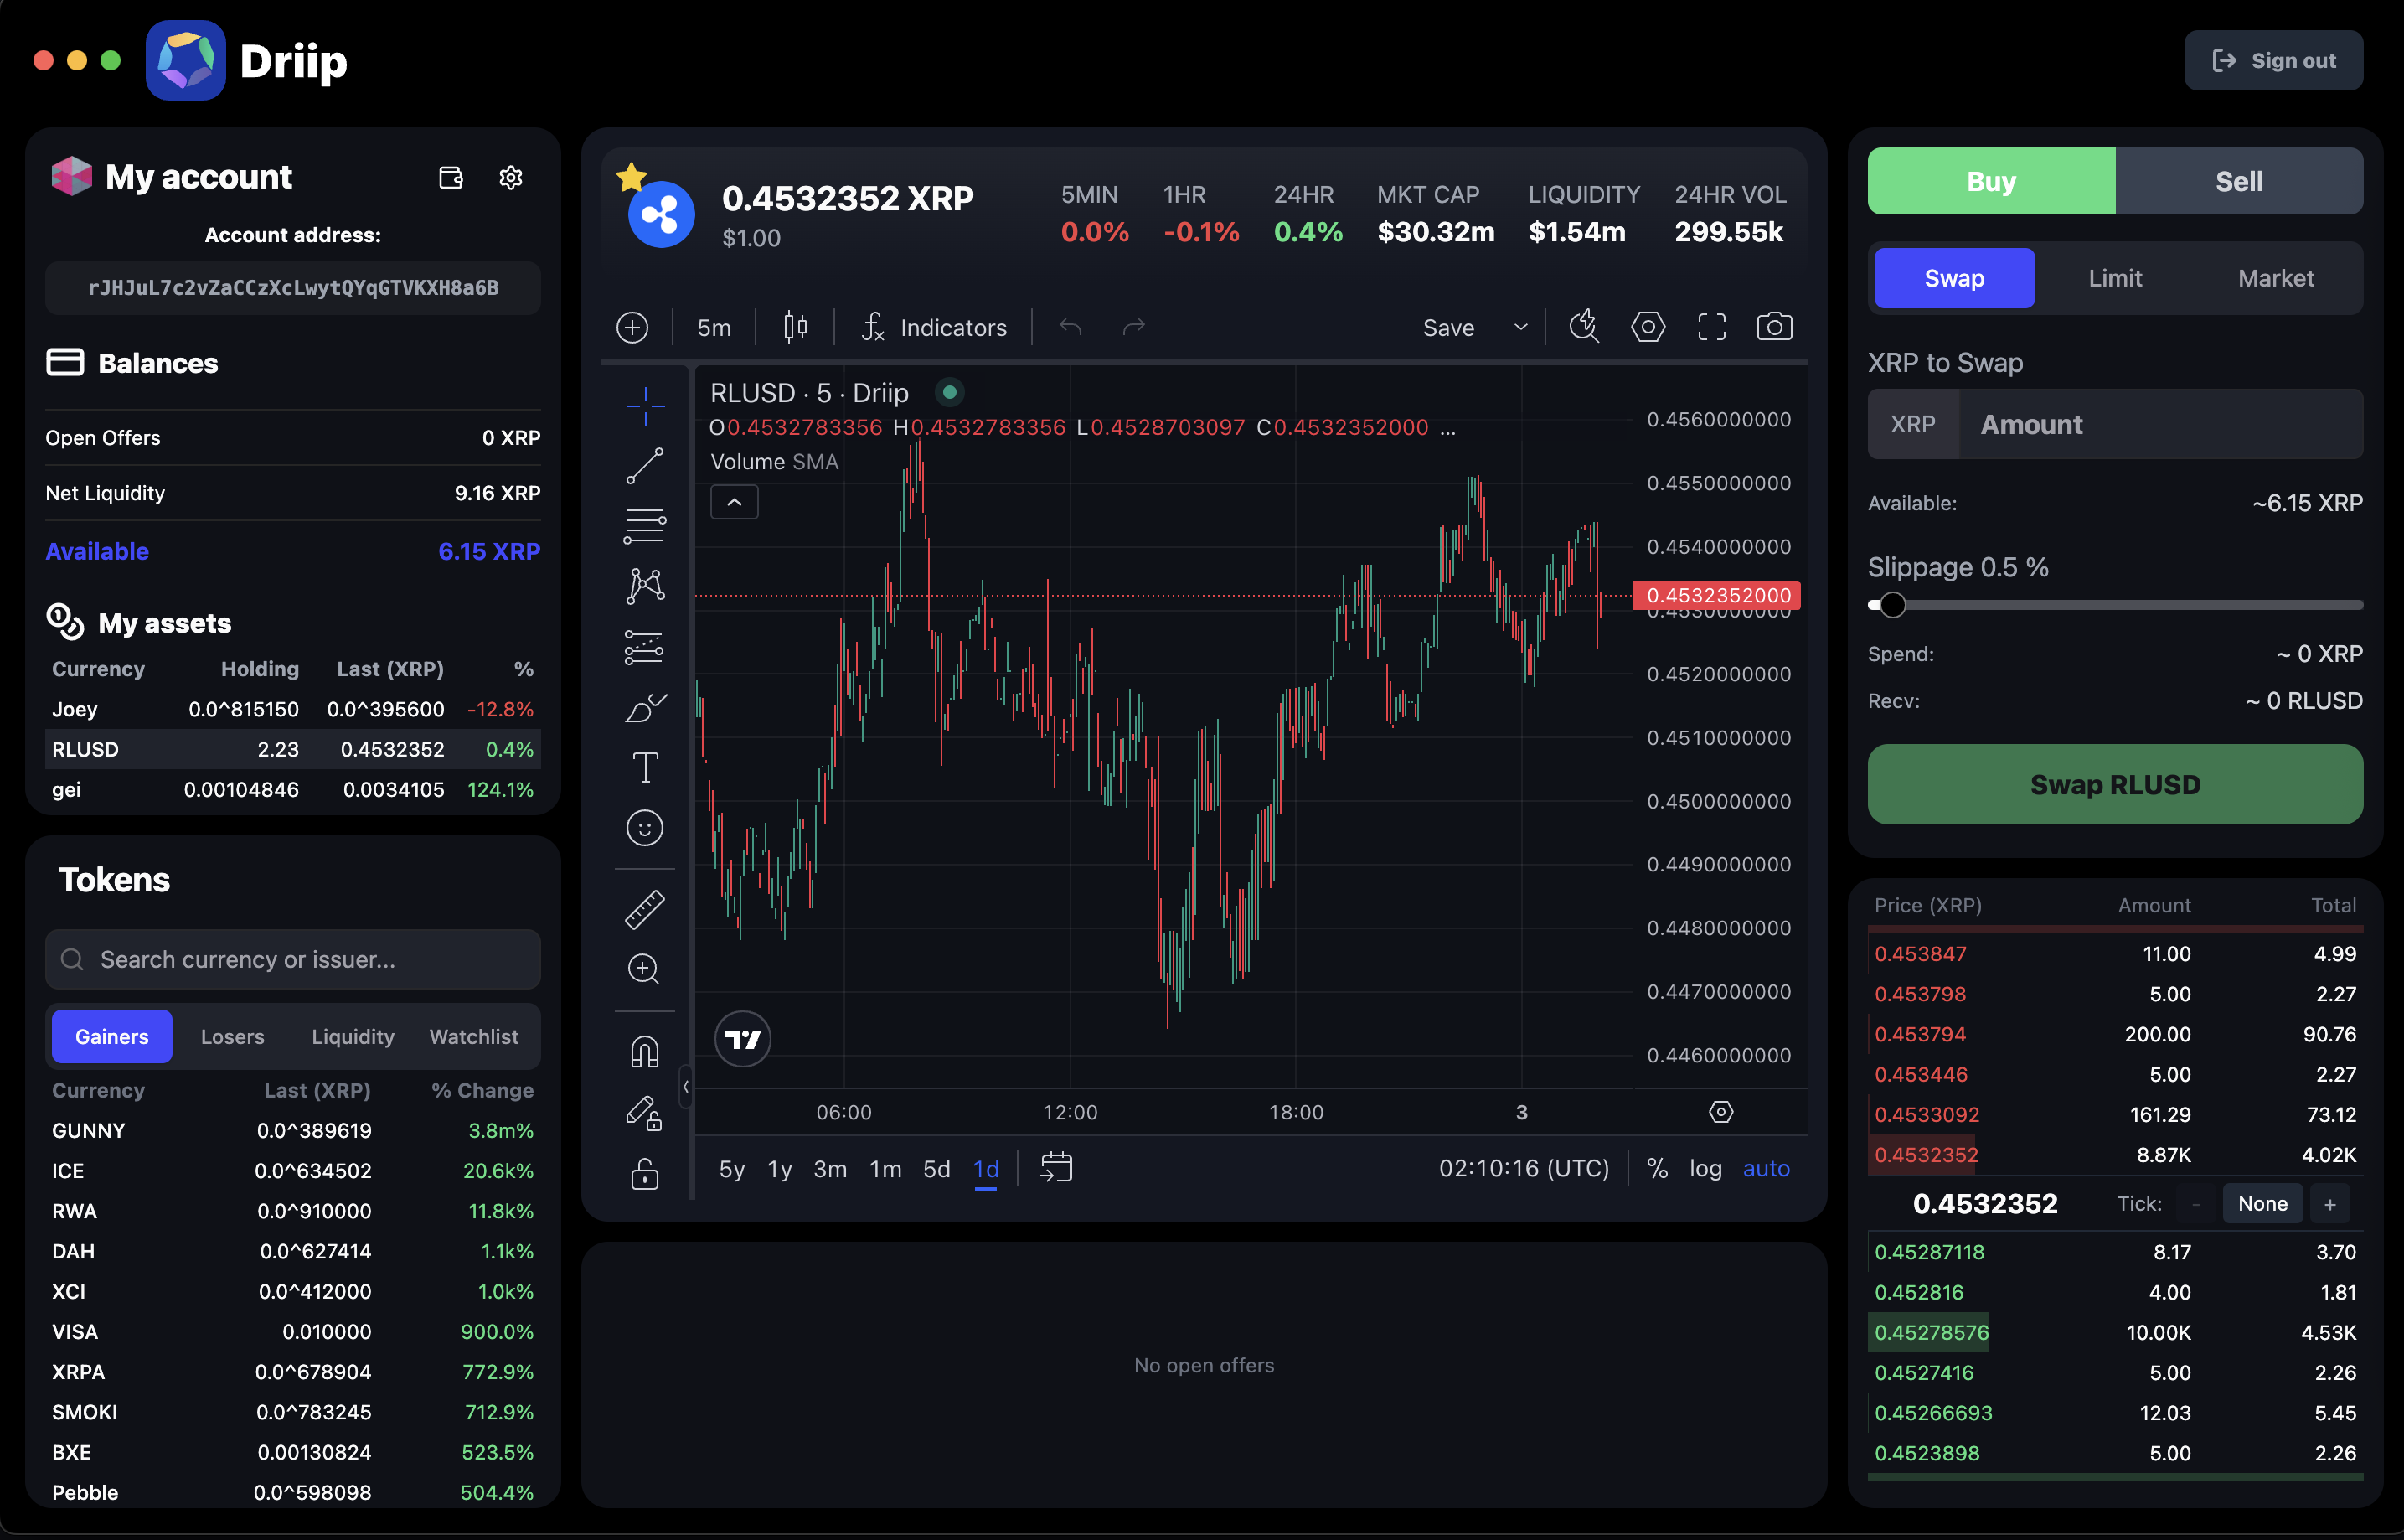The image size is (2404, 1540).
Task: Select the Swap order type
Action: [1954, 278]
